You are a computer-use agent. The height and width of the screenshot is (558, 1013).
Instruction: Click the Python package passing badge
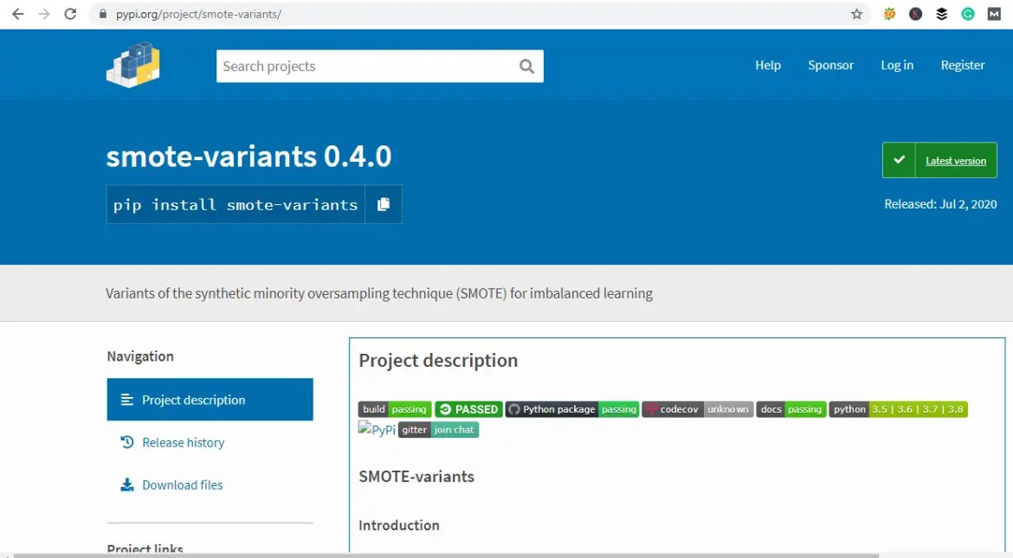click(572, 409)
